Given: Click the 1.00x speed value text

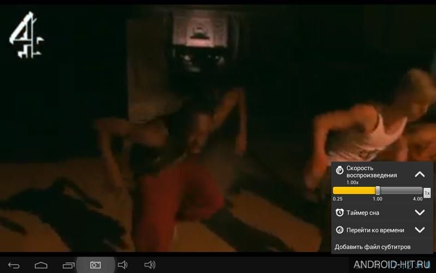Looking at the screenshot, I should 352,182.
